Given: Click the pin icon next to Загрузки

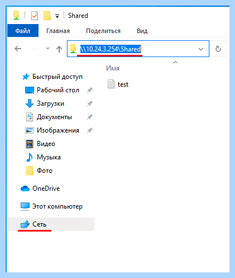Looking at the screenshot, I should click(x=90, y=103).
